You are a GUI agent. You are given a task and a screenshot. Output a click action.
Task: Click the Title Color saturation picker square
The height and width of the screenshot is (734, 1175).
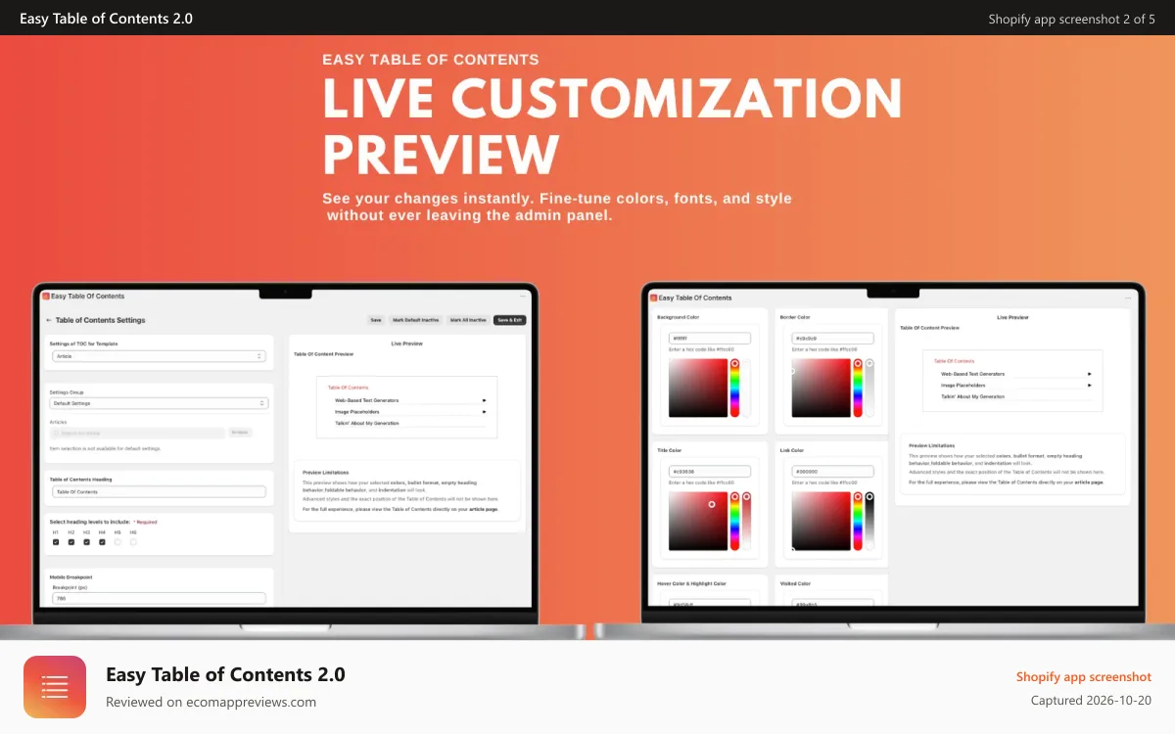pyautogui.click(x=697, y=521)
